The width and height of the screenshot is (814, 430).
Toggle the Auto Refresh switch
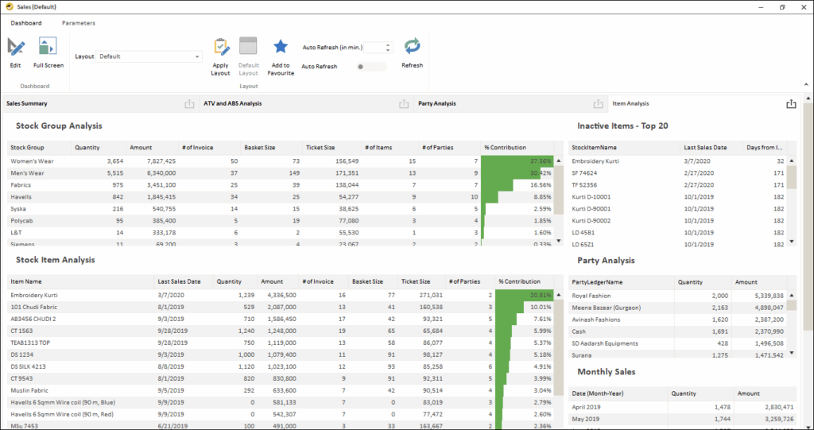click(372, 67)
